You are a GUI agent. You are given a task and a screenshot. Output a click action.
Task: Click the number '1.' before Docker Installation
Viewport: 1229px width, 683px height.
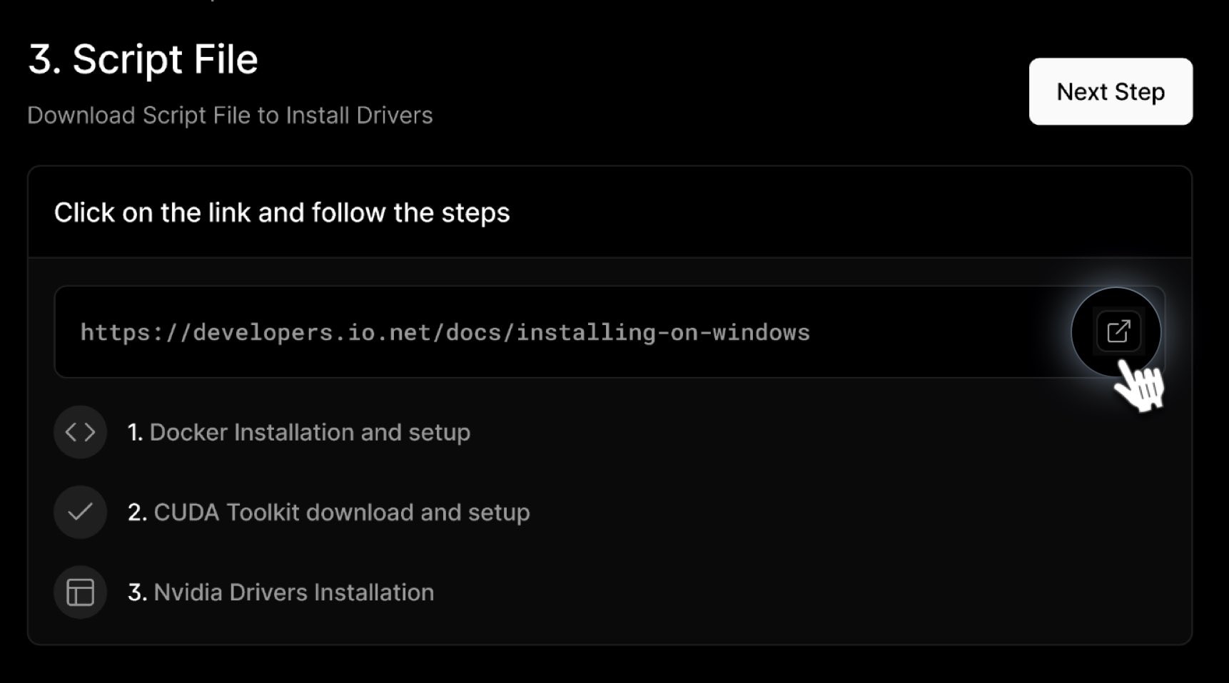click(x=136, y=432)
